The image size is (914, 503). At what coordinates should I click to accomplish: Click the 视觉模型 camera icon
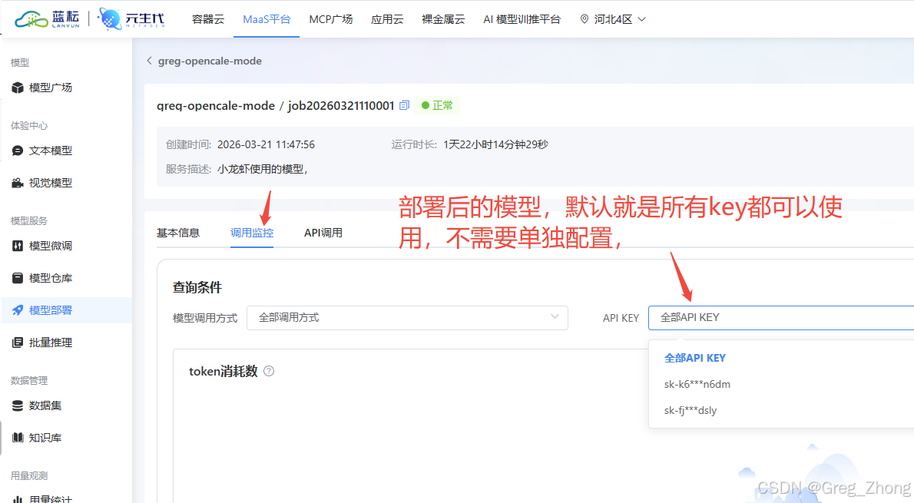click(x=18, y=183)
